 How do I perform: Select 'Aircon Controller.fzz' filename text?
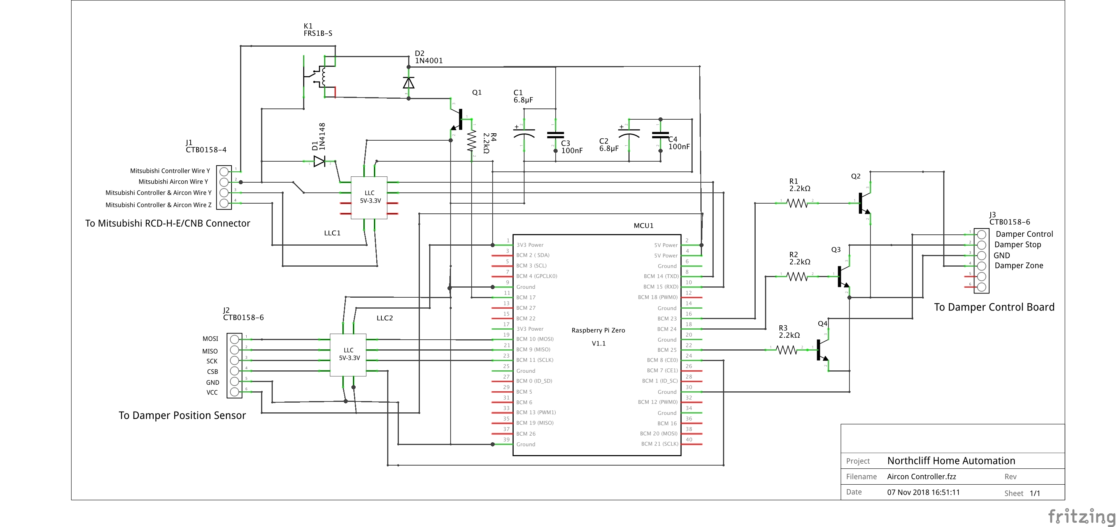[x=921, y=477]
